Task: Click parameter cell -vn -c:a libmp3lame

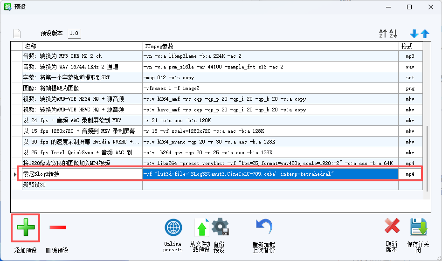Action: pyautogui.click(x=270, y=56)
